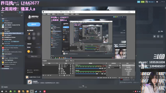Screen dimensions: 166x93
Task: Toggle visibility of the window capture source
Action: click(71, 72)
